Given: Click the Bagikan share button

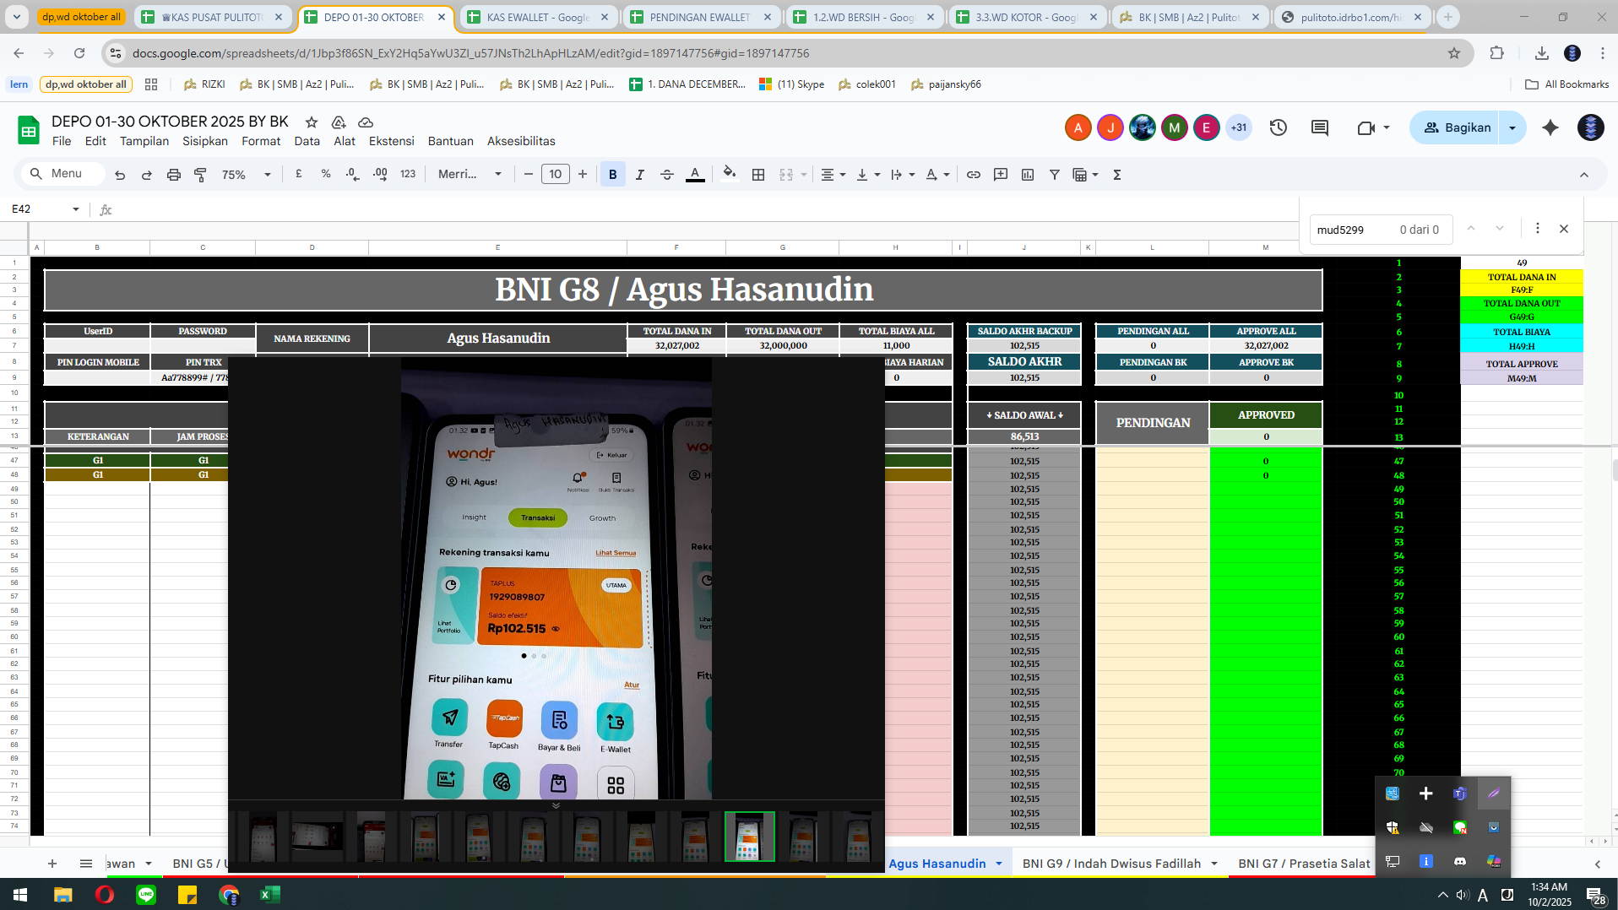Looking at the screenshot, I should coord(1457,127).
